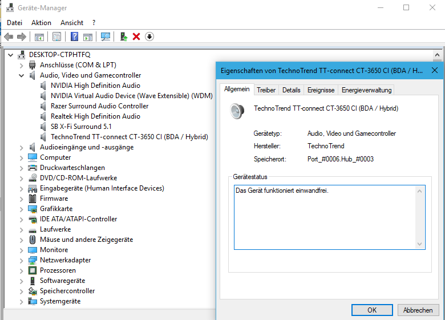Select the Allgemein tab
Viewport: 445px width, 320px height.
pyautogui.click(x=237, y=89)
